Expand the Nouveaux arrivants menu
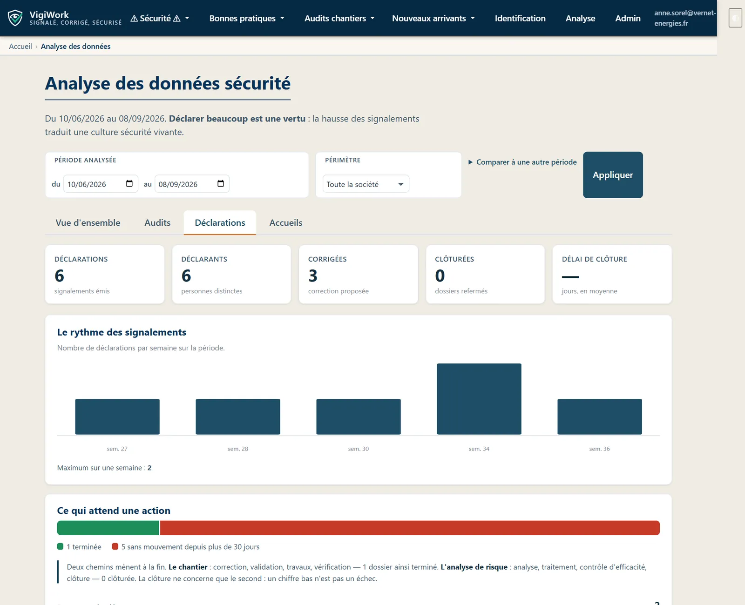This screenshot has width=745, height=605. tap(433, 18)
